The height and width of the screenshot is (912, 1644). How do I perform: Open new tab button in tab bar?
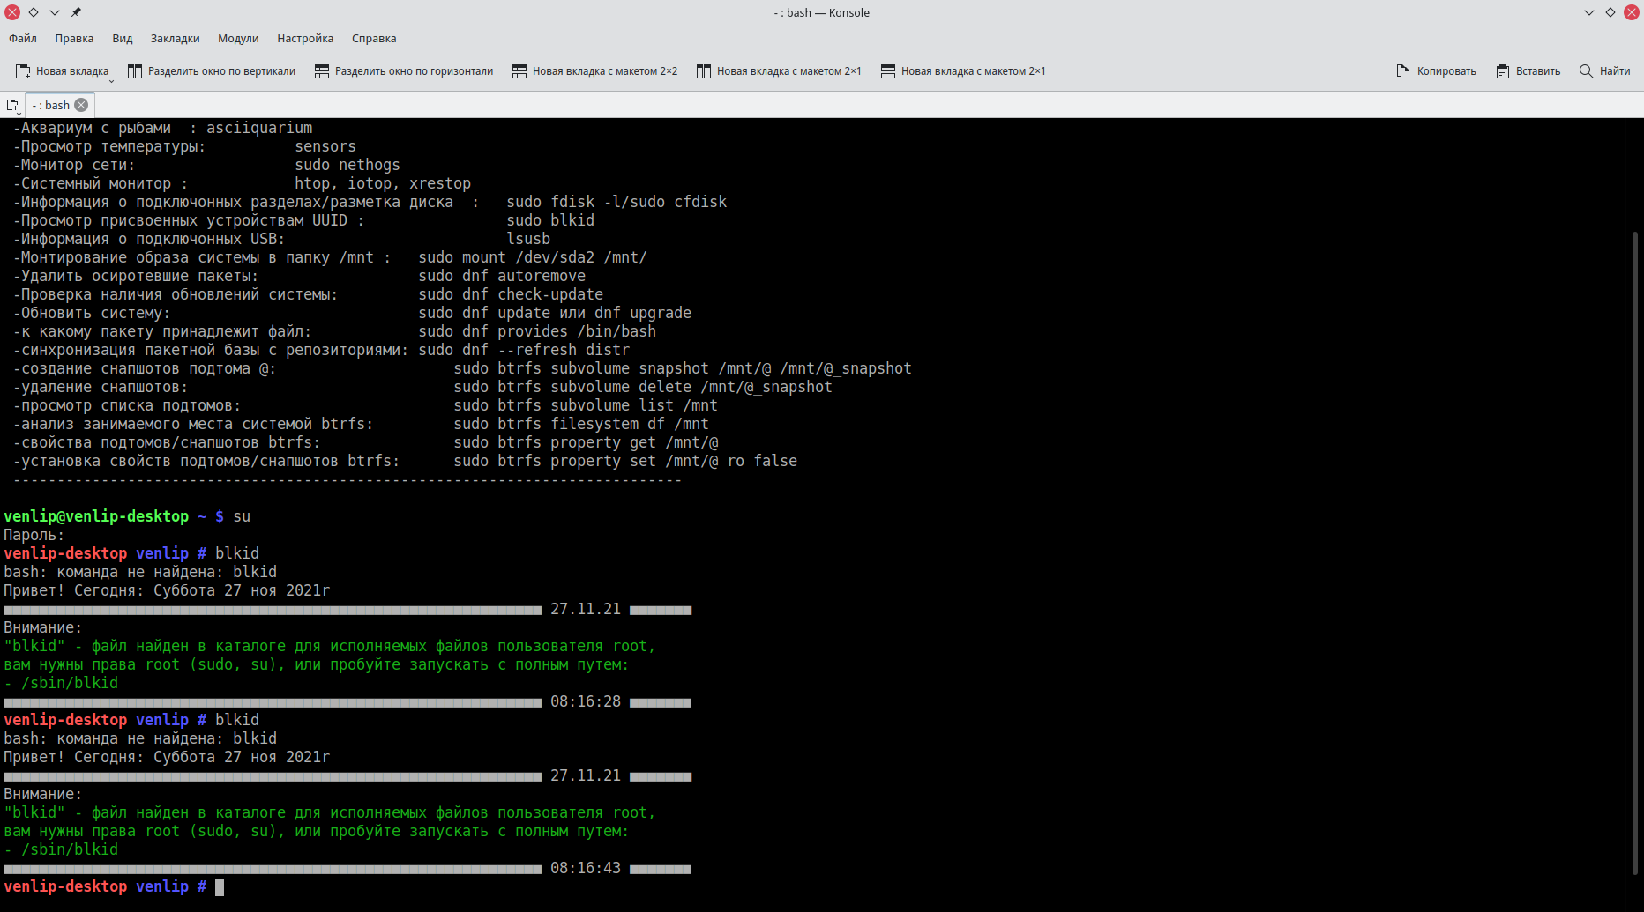[12, 106]
